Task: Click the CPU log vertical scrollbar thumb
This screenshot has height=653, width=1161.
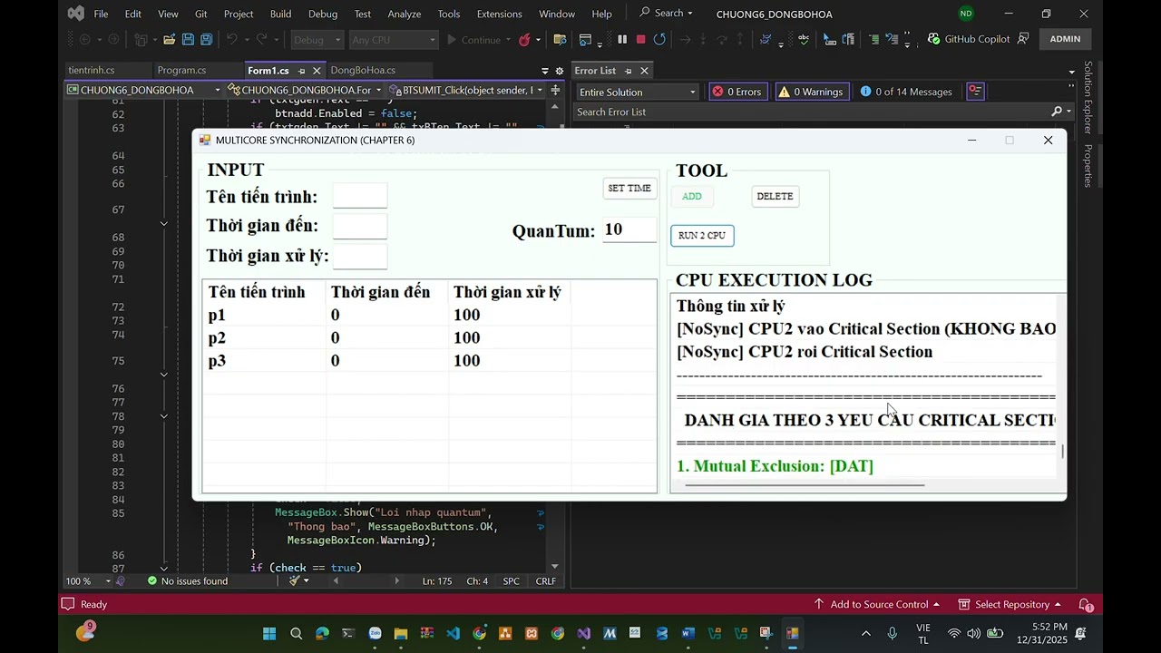Action: point(1063,451)
